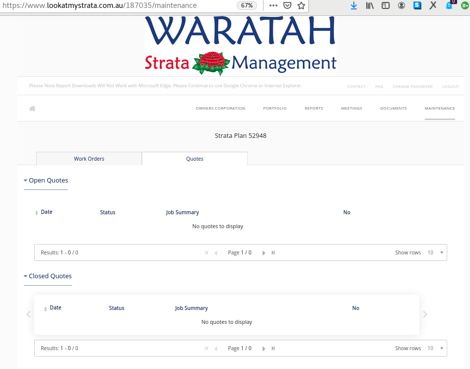470x369 pixels.
Task: Click Results count text in Open Quotes pager
Action: pyautogui.click(x=60, y=253)
